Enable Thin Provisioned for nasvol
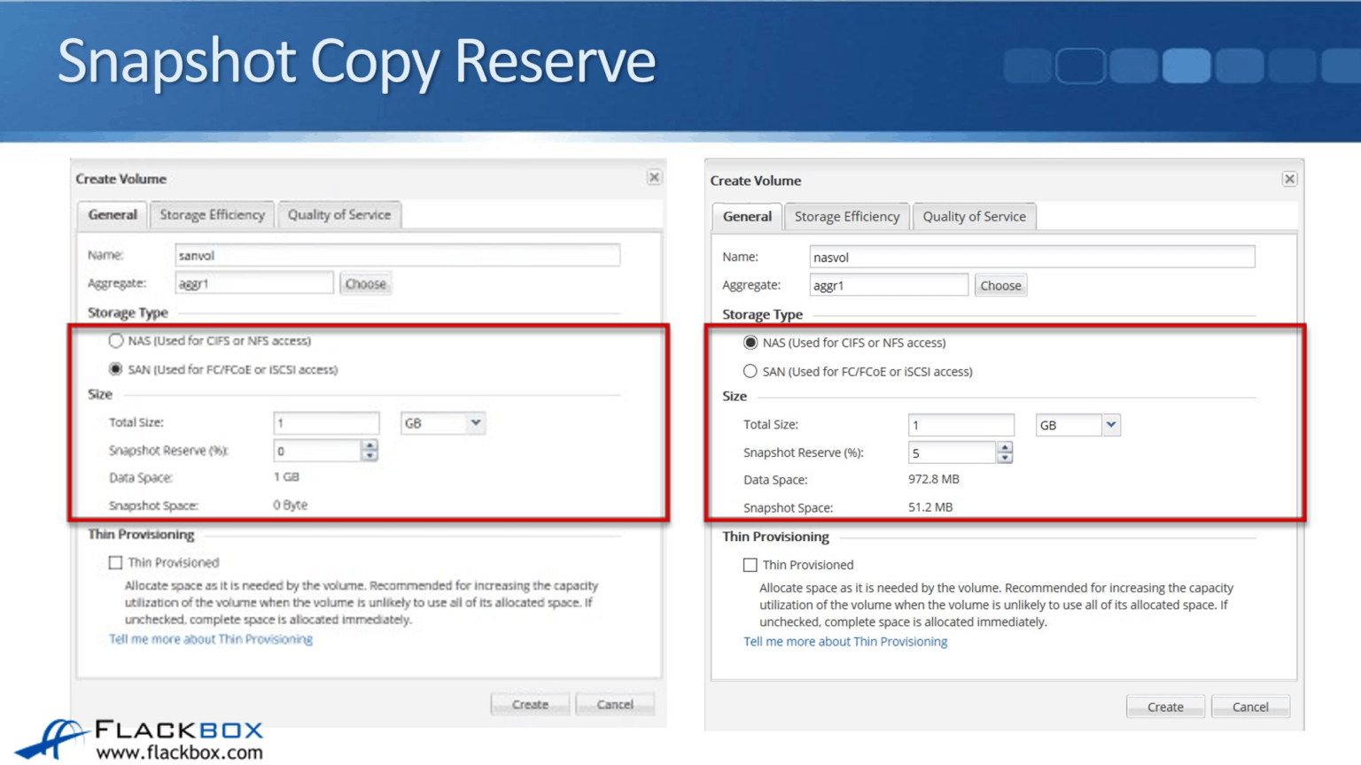This screenshot has width=1361, height=765. pyautogui.click(x=750, y=564)
